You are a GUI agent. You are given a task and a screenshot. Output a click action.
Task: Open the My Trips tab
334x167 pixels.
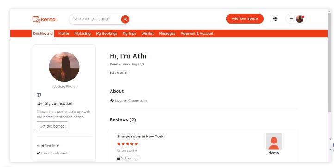(x=129, y=33)
